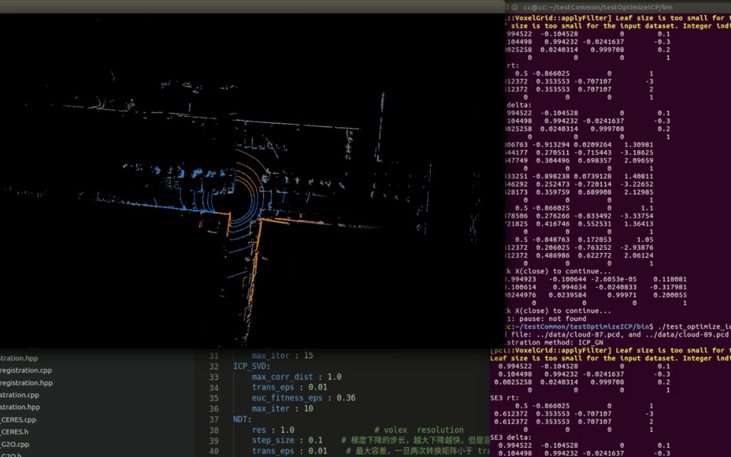This screenshot has height=457, width=731.
Task: Click the value 0.200055 in the terminal
Action: 670,295
